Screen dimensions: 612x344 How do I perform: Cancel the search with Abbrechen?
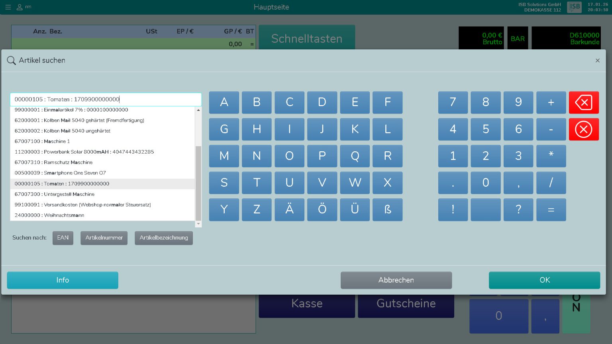(x=396, y=280)
